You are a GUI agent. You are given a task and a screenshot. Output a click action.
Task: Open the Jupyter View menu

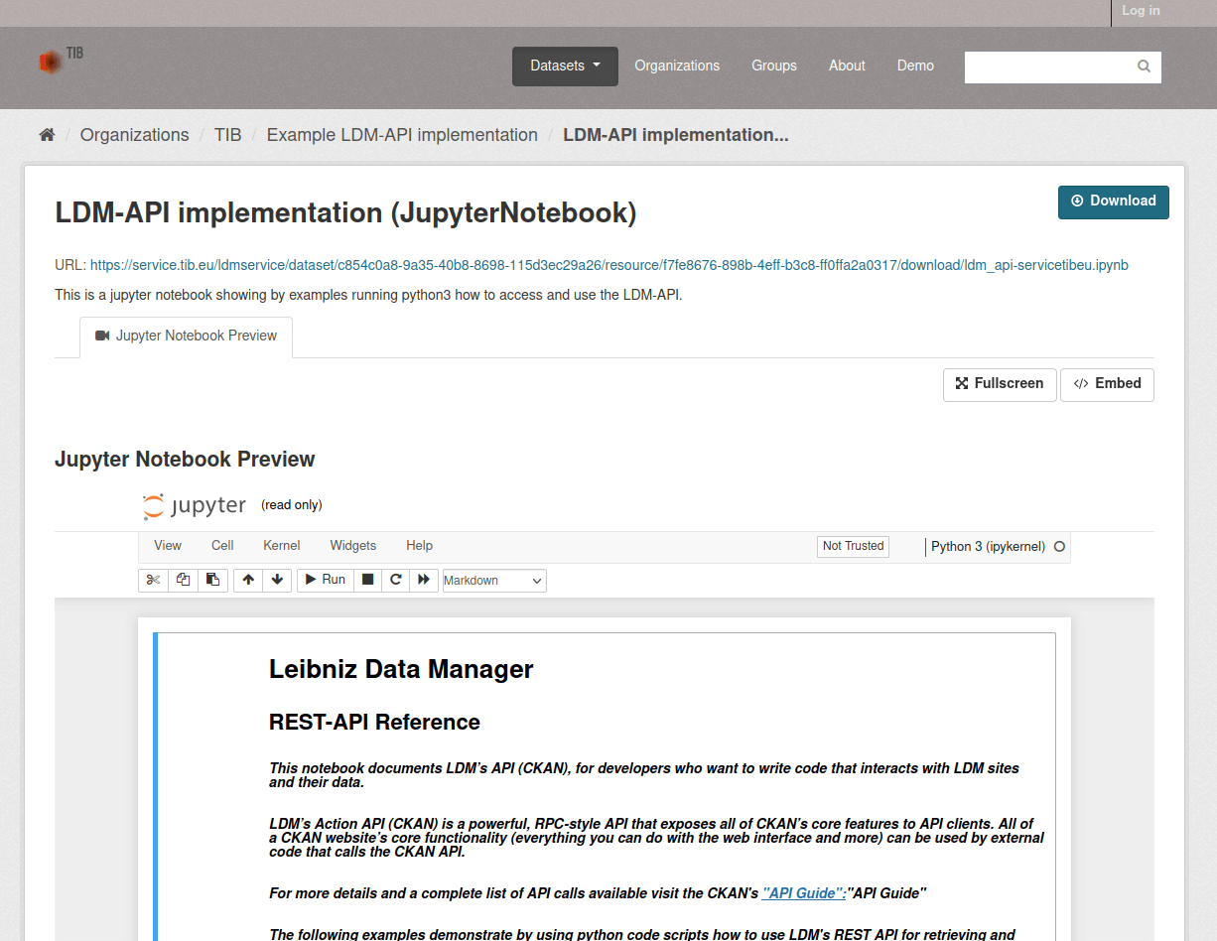(168, 546)
